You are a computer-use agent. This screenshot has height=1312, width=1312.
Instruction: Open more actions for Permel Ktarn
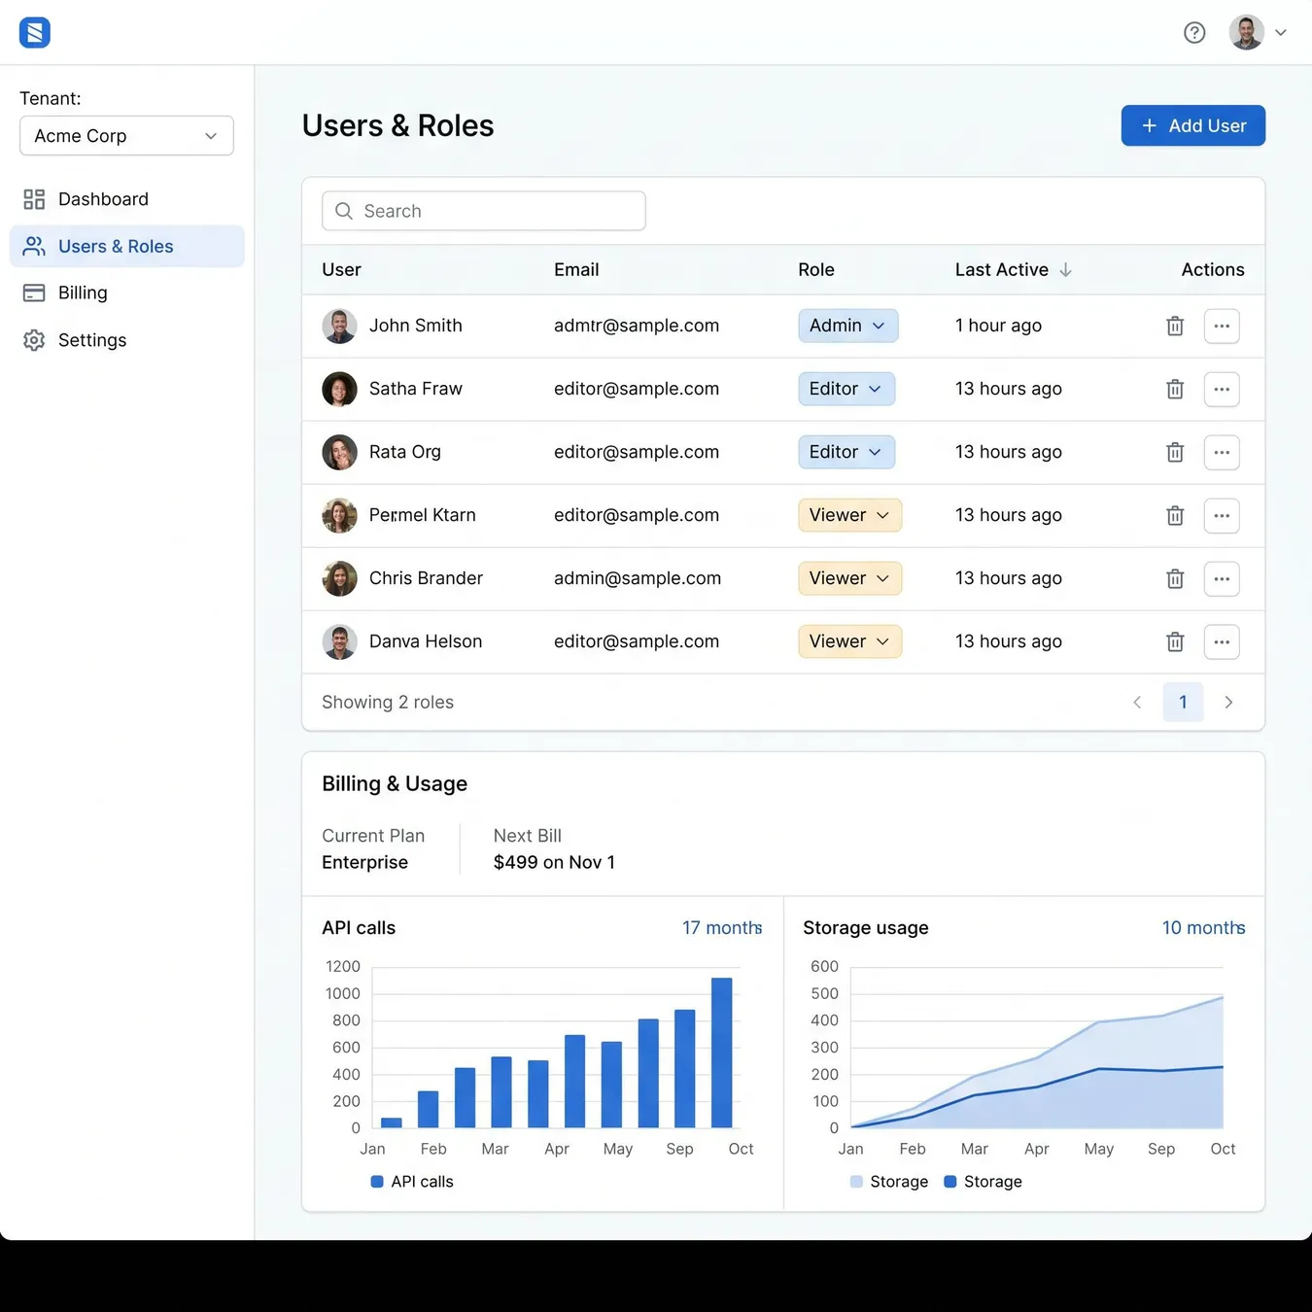point(1222,515)
